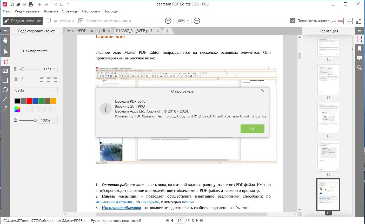Pick the red color swatch

[29, 101]
